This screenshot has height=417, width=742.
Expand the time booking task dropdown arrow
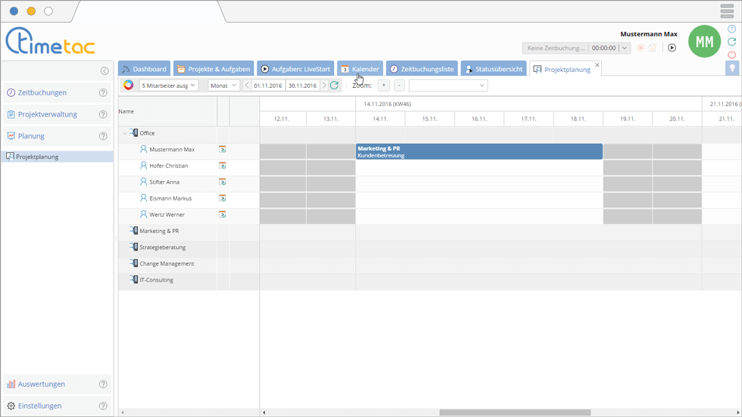pyautogui.click(x=625, y=48)
